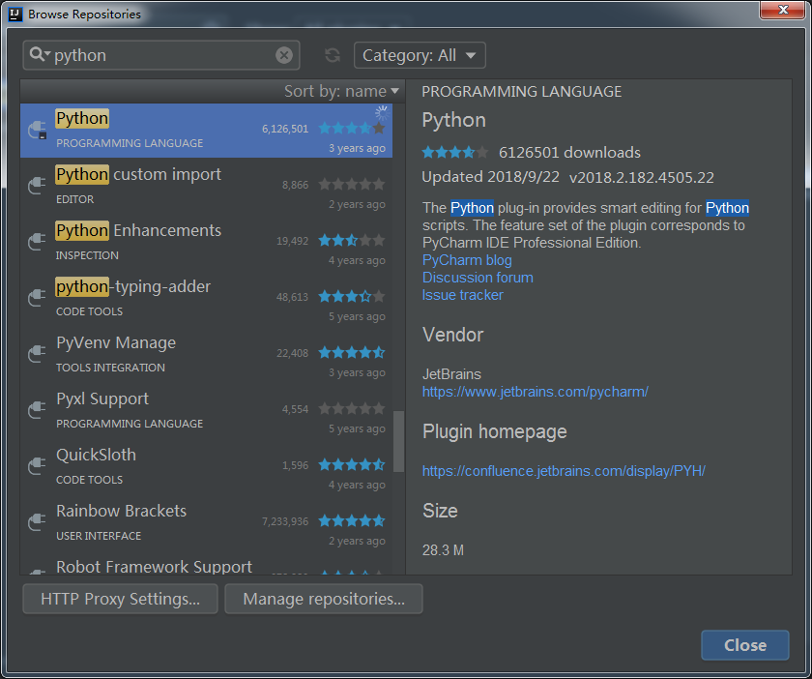The image size is (812, 679).
Task: Click the version v2018.2.182.4505.22 text
Action: point(641,177)
